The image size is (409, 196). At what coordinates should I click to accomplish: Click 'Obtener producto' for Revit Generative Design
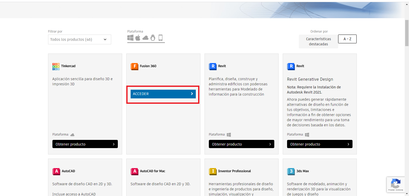pos(320,144)
